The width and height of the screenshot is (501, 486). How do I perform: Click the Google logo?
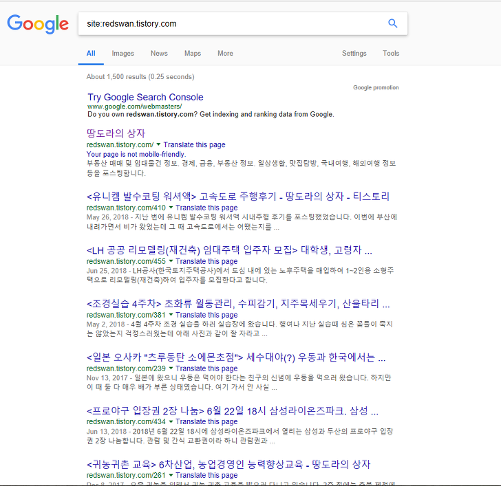[38, 24]
